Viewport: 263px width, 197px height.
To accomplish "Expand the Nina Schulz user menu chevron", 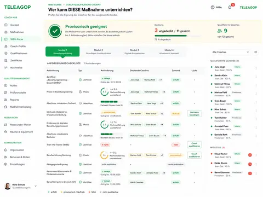I will pyautogui.click(x=36, y=186).
